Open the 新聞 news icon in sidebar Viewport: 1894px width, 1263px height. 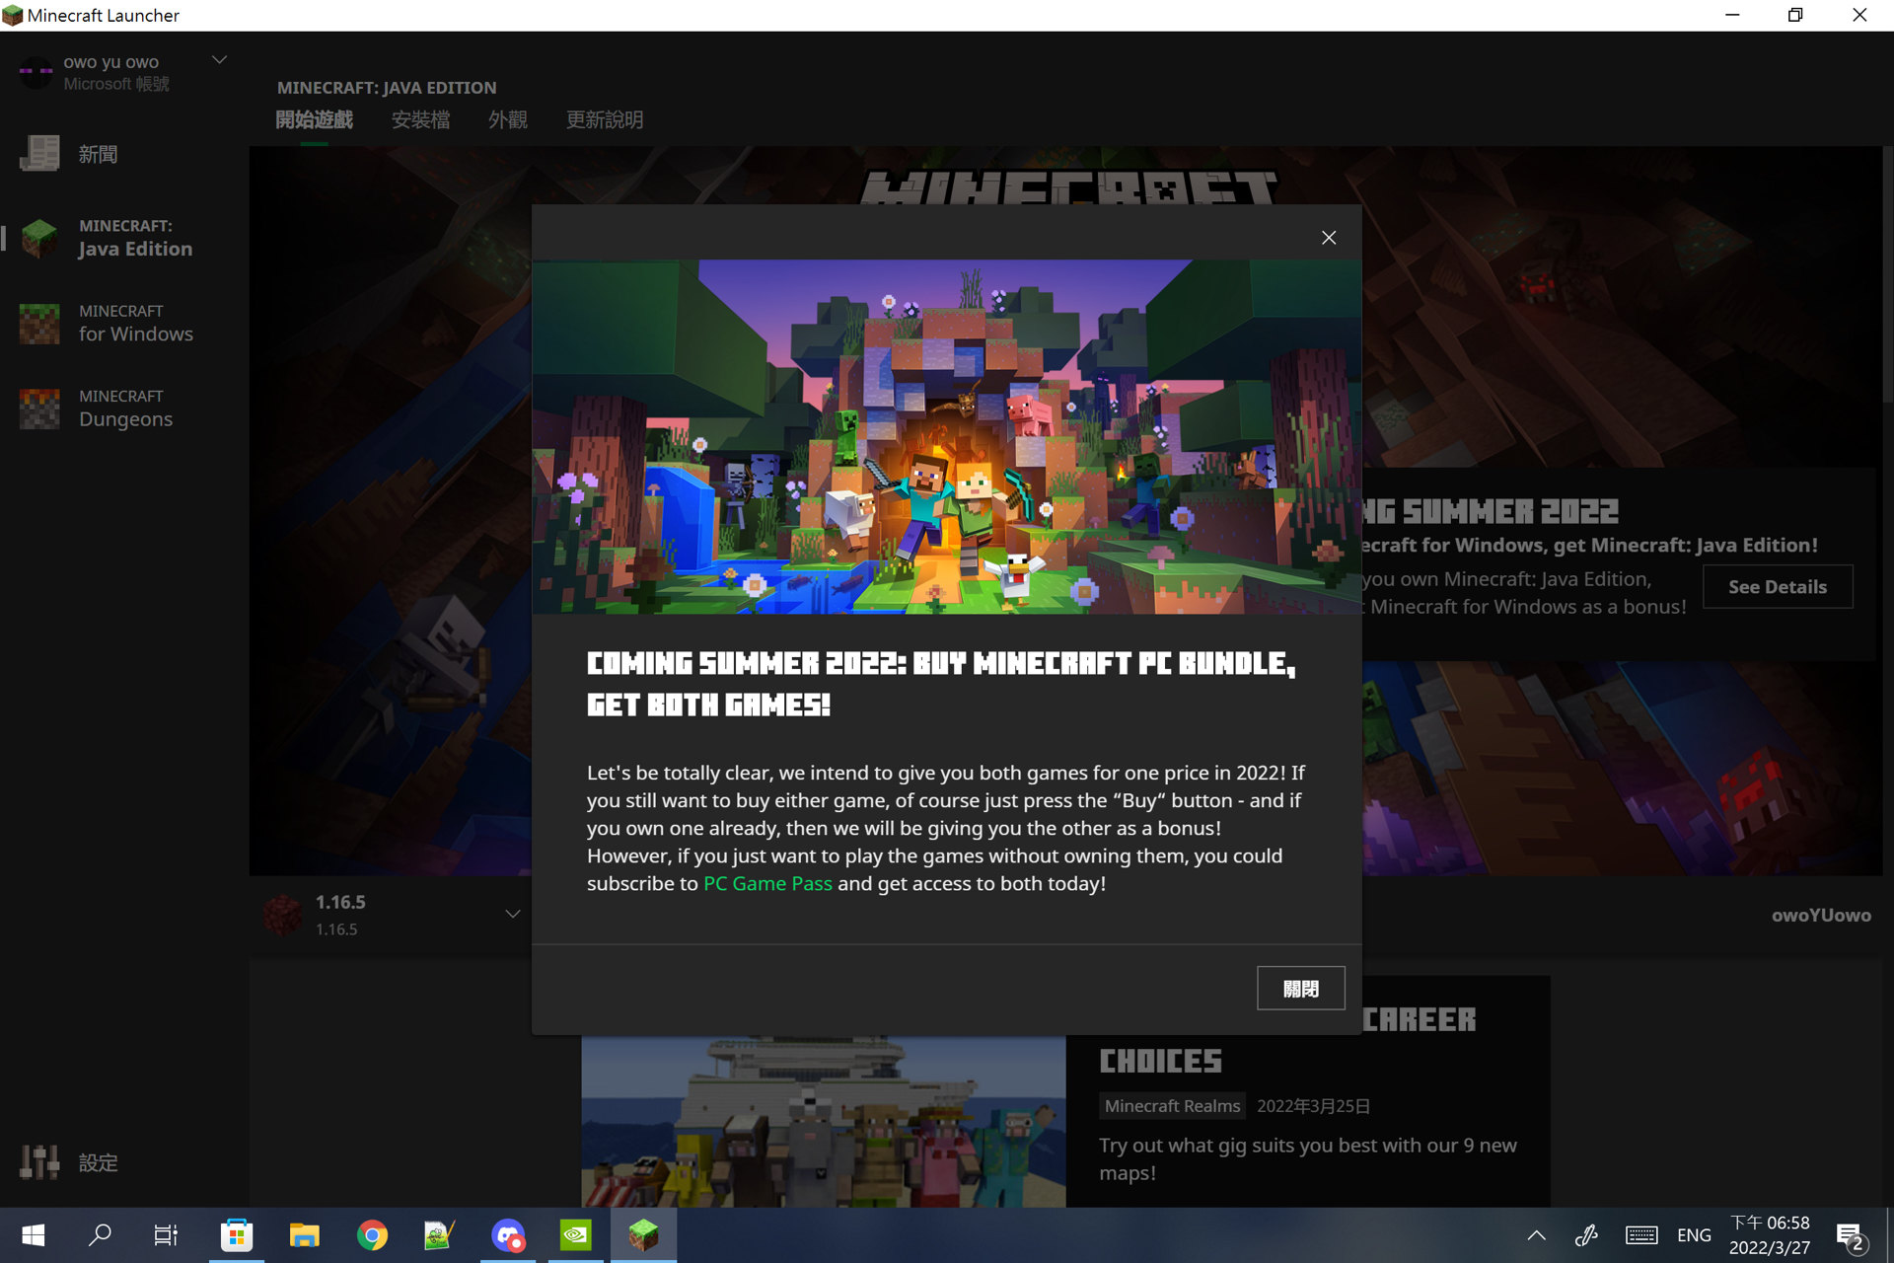[x=39, y=154]
